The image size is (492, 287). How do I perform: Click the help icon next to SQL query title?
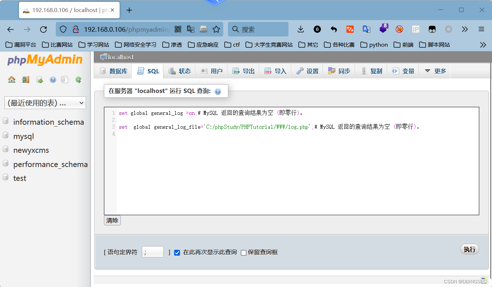pos(218,92)
